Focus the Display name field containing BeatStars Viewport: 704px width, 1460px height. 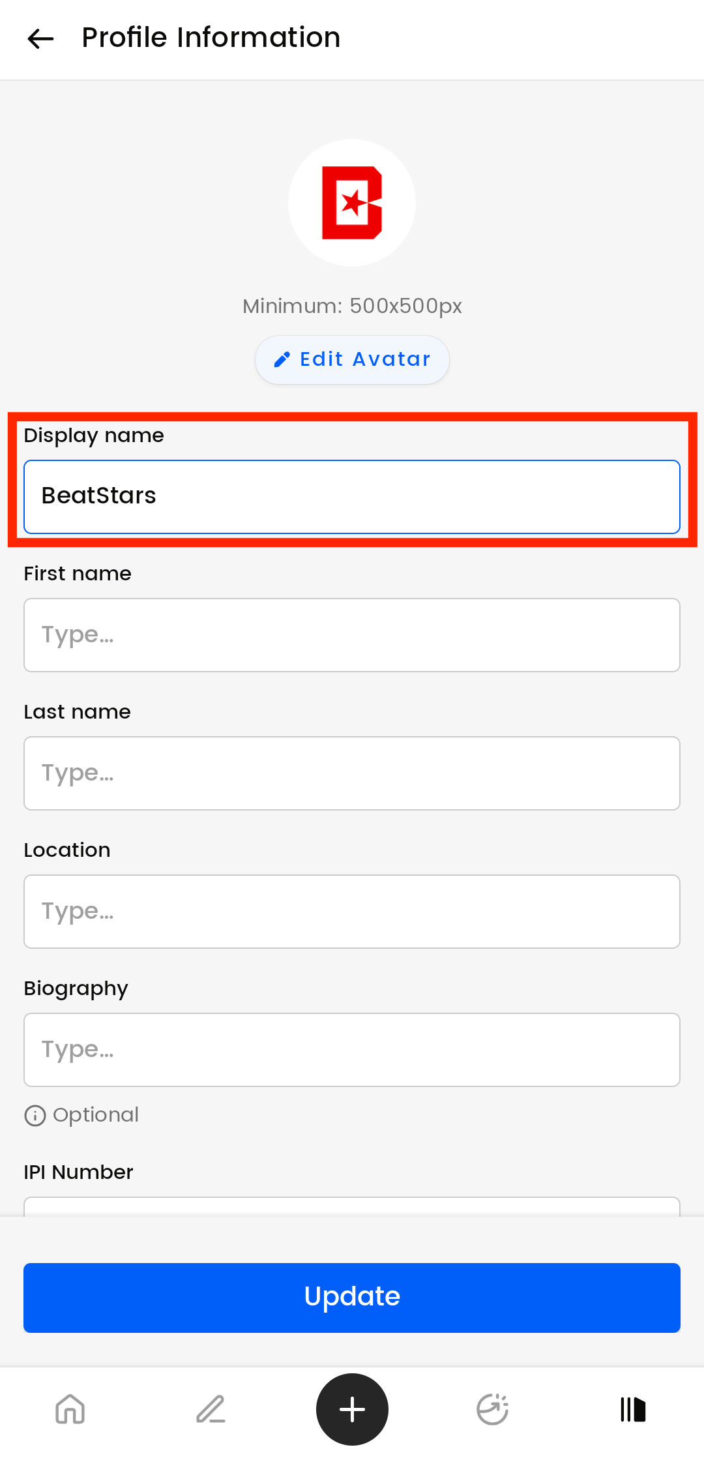coord(352,497)
